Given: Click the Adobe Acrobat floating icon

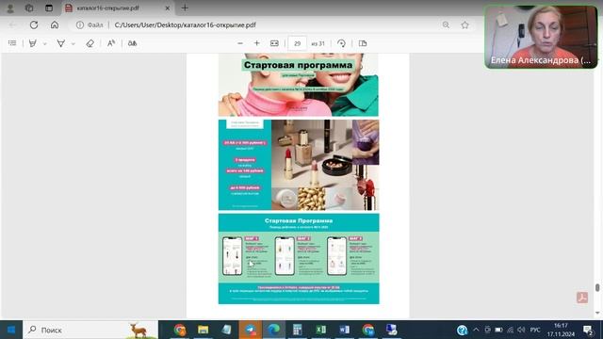Looking at the screenshot, I should (x=582, y=298).
